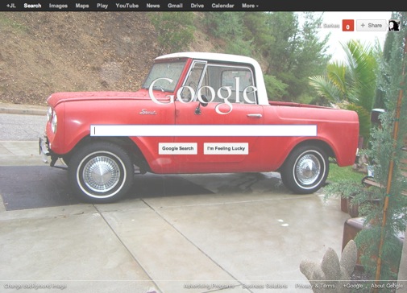Viewport: 407px width, 293px height.
Task: Open the profile avatar picture
Action: click(x=394, y=26)
